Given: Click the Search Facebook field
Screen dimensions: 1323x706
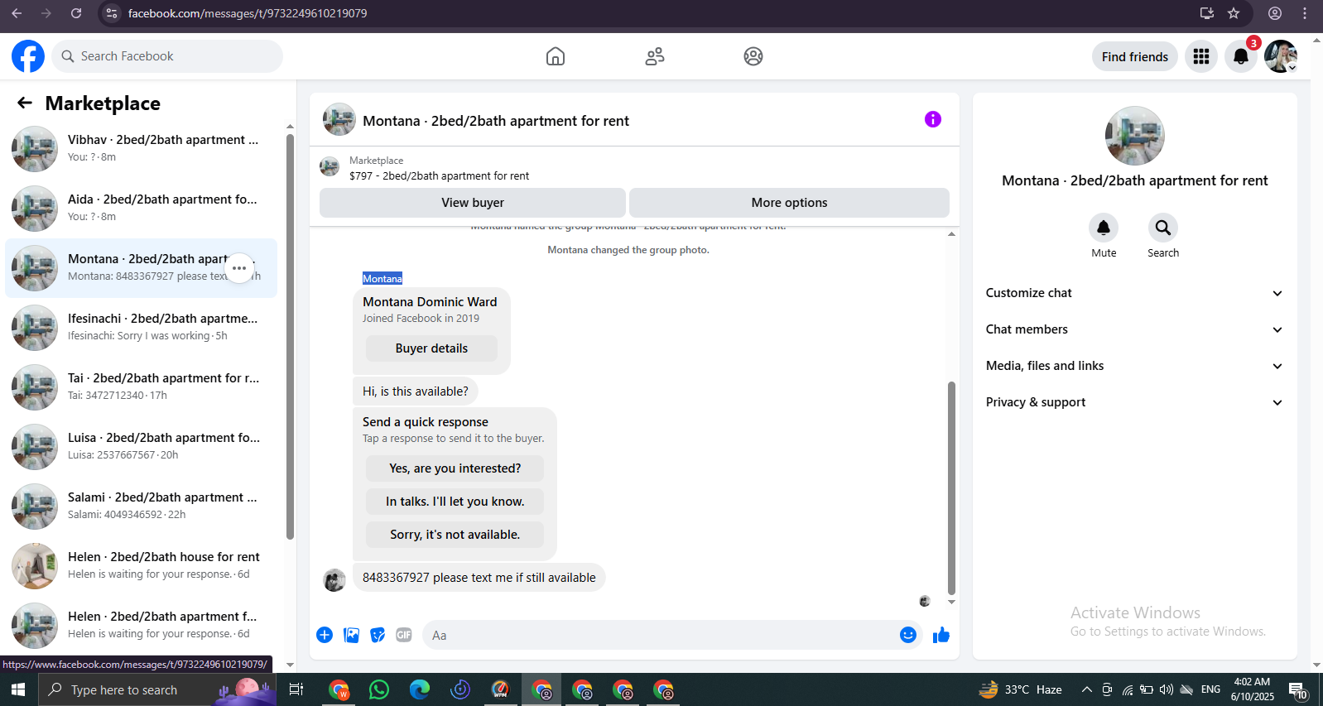Looking at the screenshot, I should (167, 56).
